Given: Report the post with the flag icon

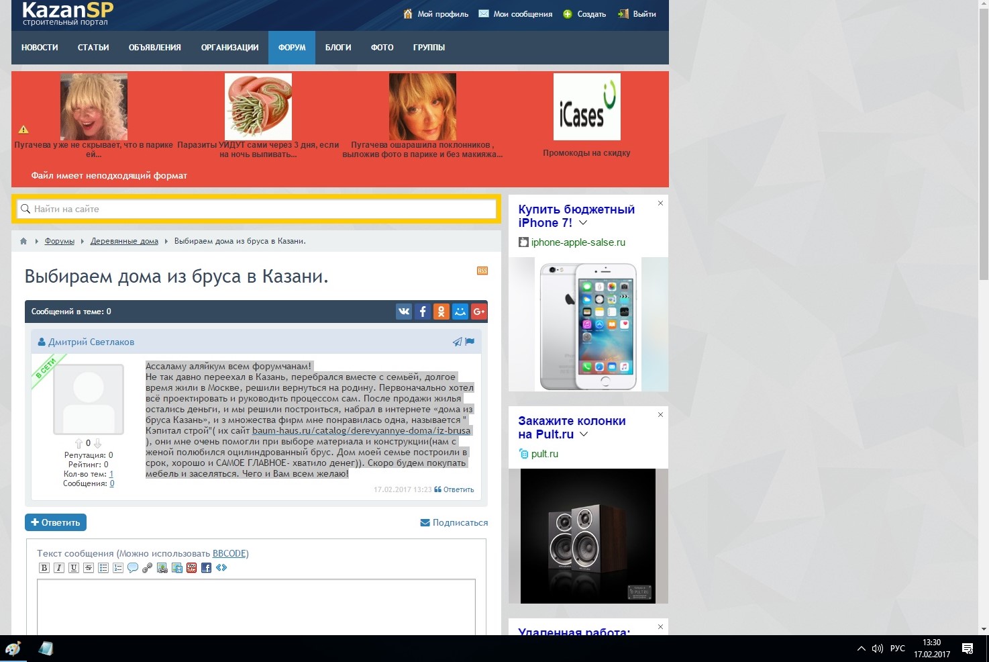Looking at the screenshot, I should [470, 342].
